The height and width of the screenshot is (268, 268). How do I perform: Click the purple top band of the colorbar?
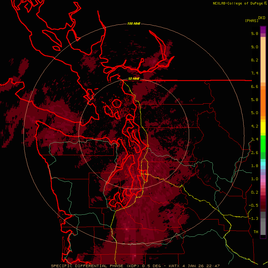[x=263, y=30]
